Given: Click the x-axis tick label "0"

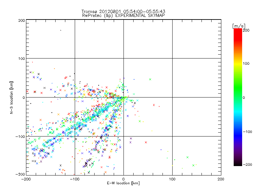Looking at the screenshot, I should click(x=123, y=179).
